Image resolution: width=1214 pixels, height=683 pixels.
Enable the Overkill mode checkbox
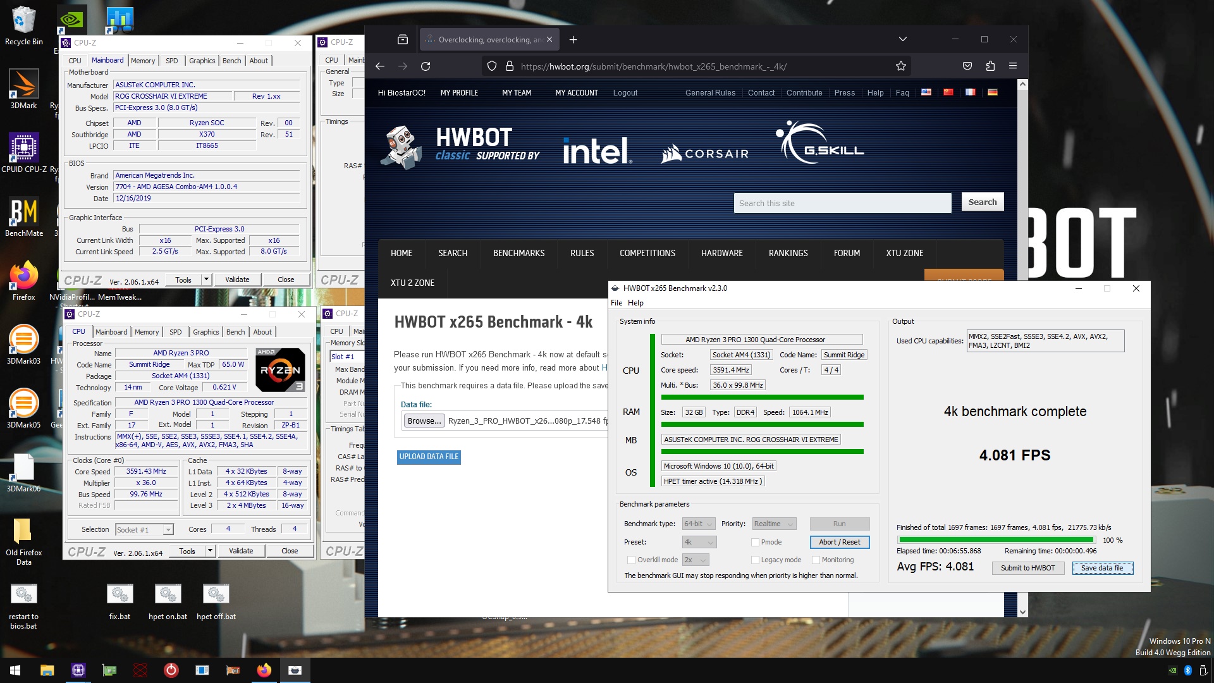(x=631, y=560)
